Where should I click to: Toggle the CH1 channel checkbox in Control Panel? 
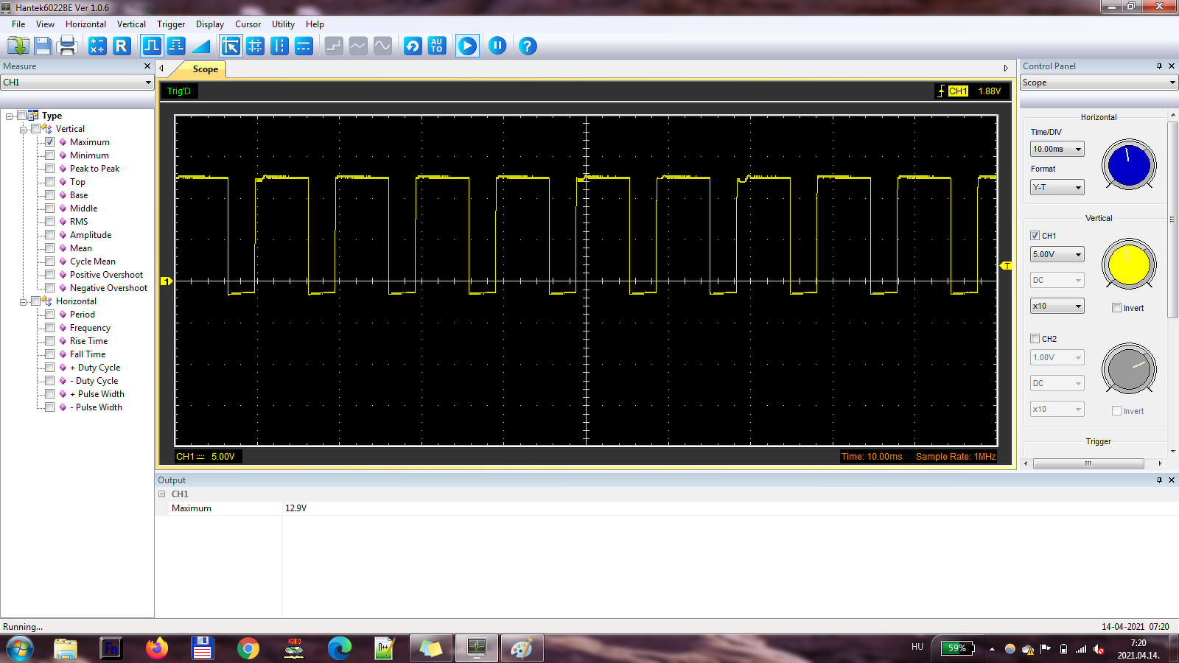(1035, 236)
